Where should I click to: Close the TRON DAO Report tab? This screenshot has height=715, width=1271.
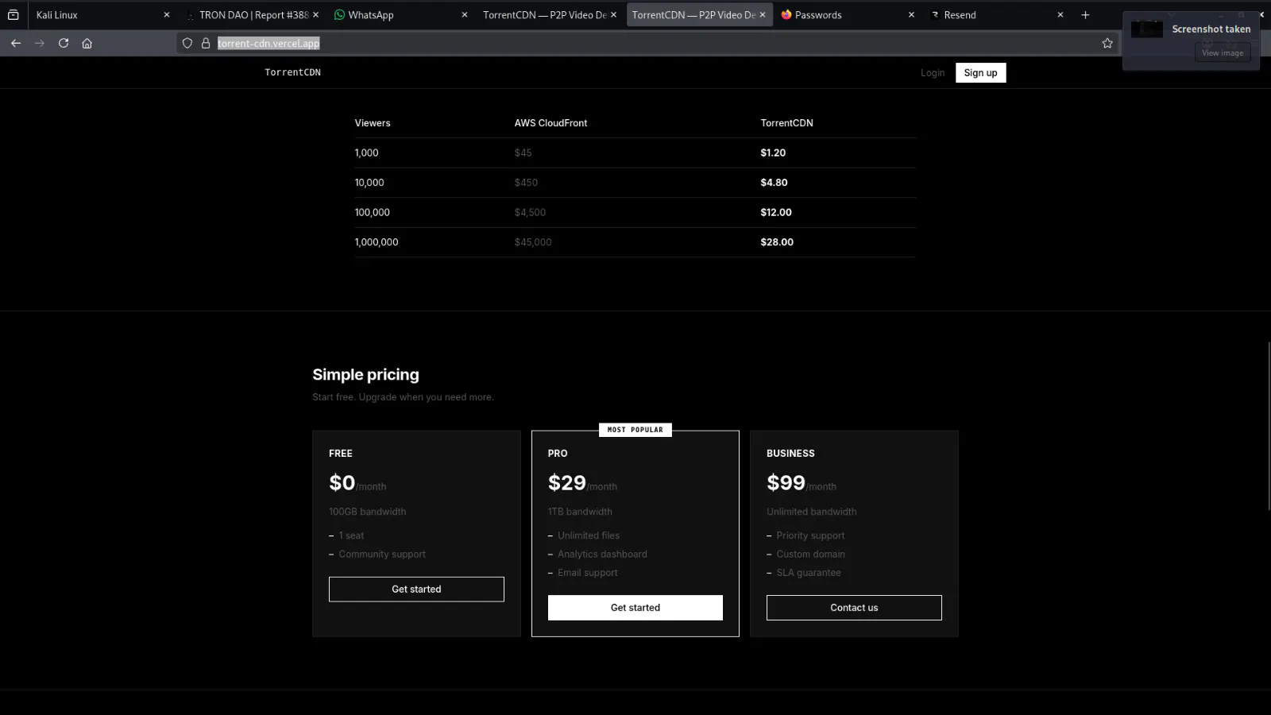tap(315, 15)
